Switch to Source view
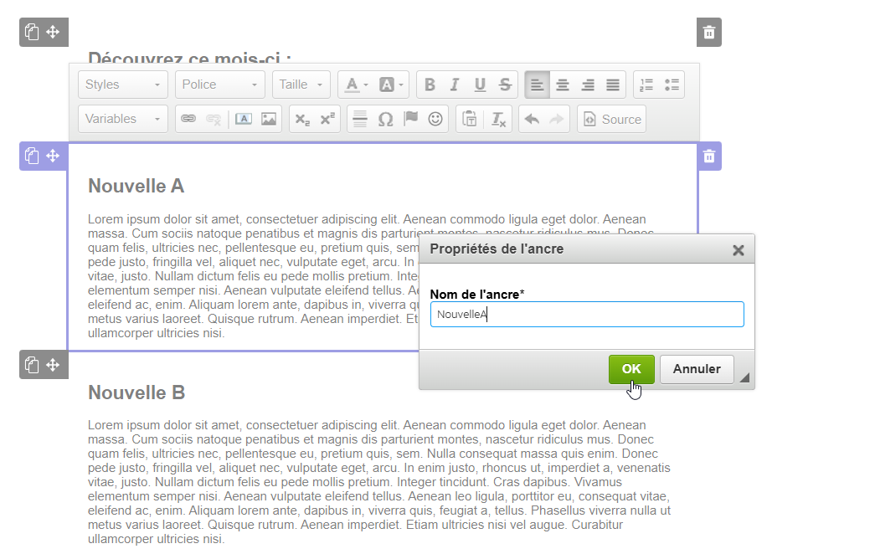This screenshot has width=875, height=554. click(612, 120)
